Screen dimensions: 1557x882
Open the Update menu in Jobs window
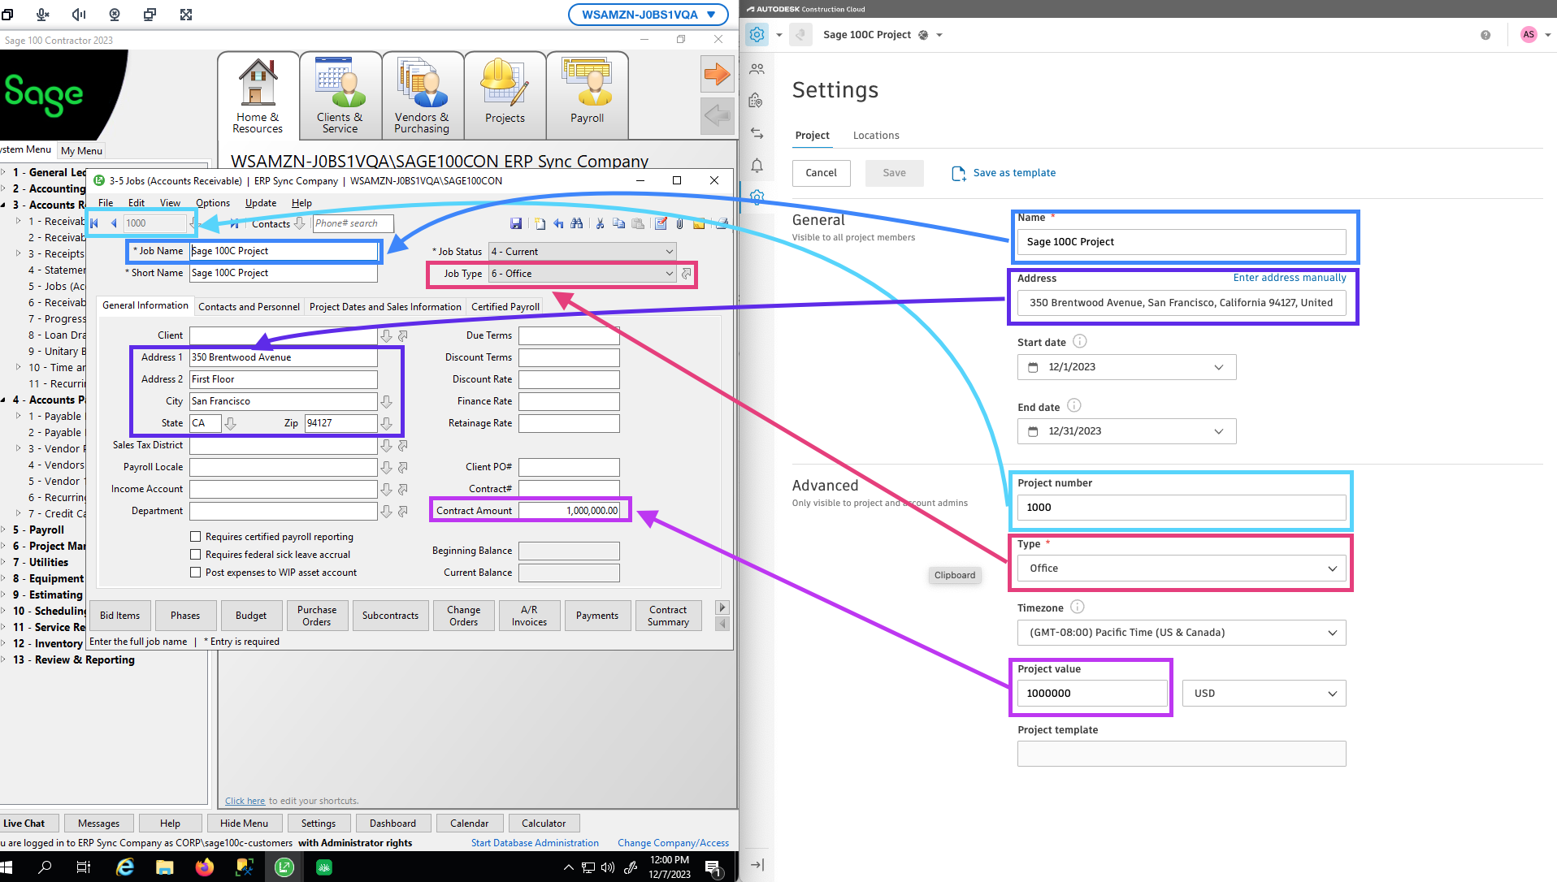pyautogui.click(x=261, y=203)
